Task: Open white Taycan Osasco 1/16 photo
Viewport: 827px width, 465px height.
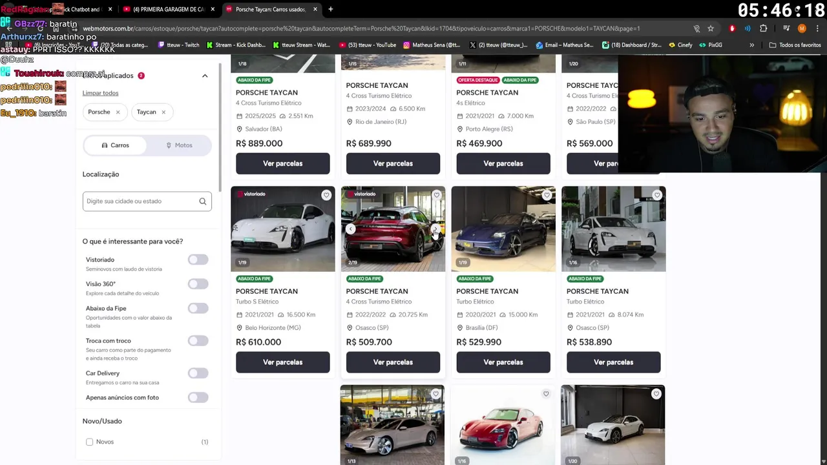Action: point(614,229)
